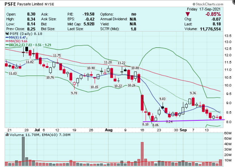Viewport: 235px width, 167px height.
Task: Click the Low value 8.14
Action: pyautogui.click(x=31, y=24)
